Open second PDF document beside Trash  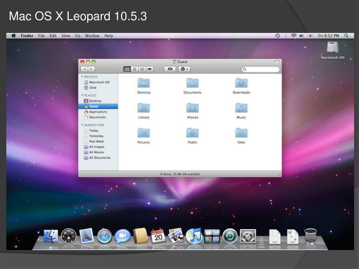[293, 236]
